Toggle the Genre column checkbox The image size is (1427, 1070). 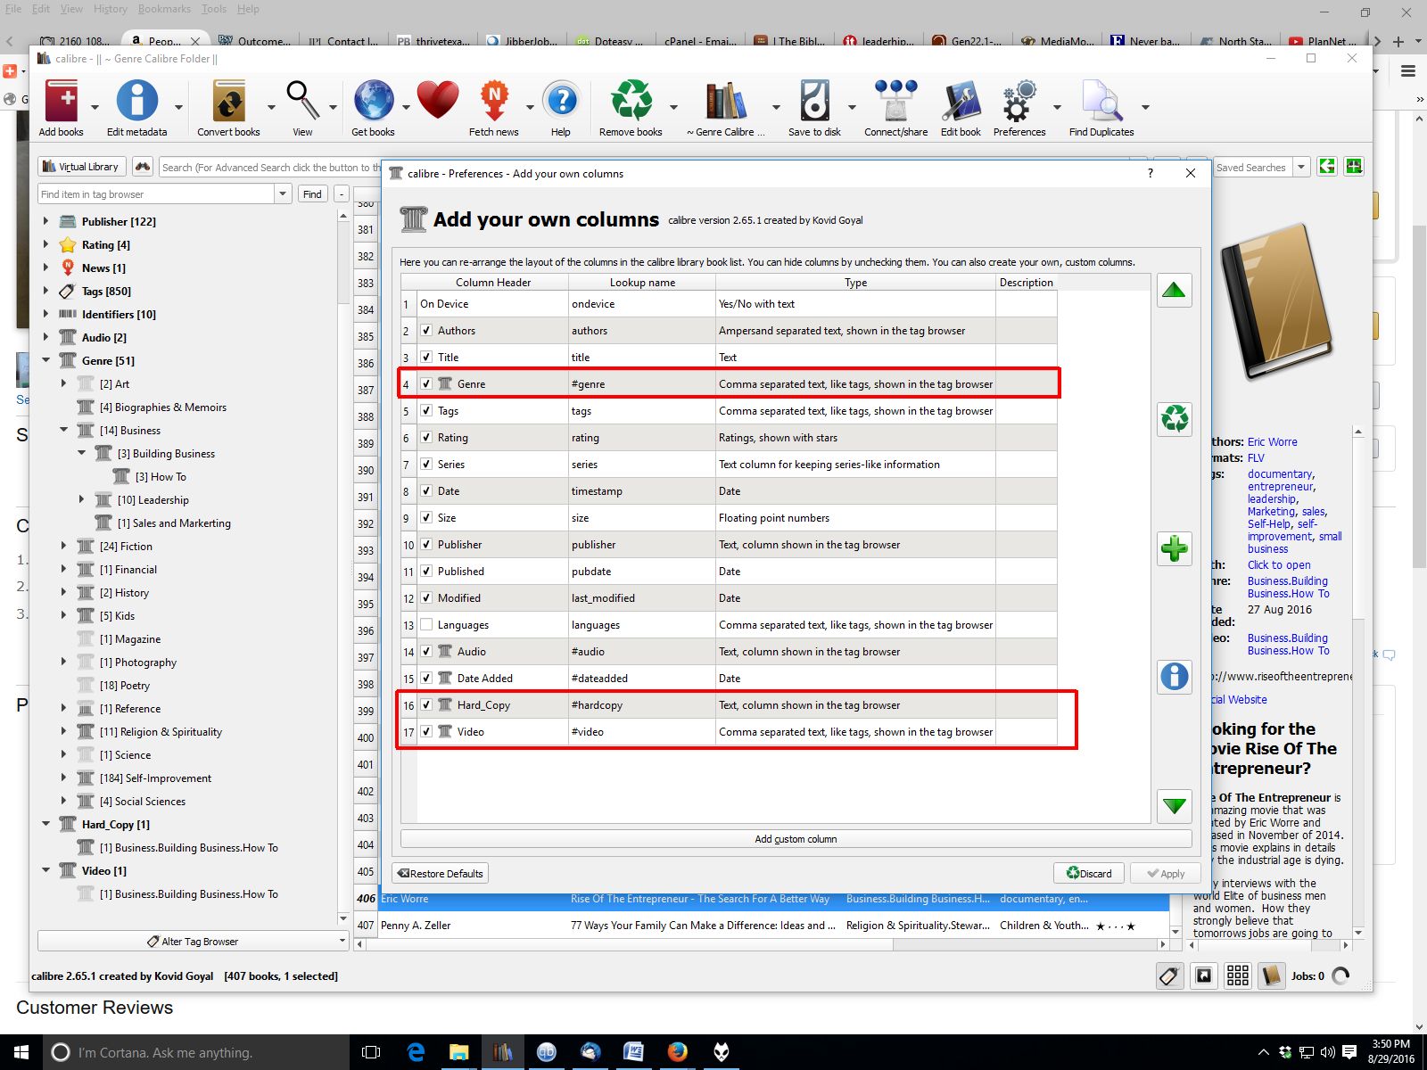(426, 384)
